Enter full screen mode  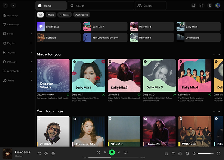[218, 154]
